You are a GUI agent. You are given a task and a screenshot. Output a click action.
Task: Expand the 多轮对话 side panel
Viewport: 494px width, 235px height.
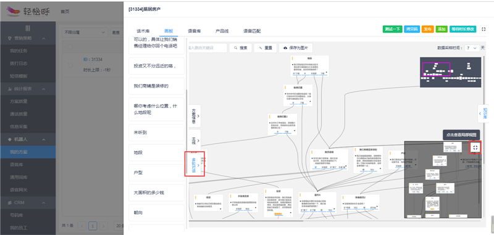[195, 164]
